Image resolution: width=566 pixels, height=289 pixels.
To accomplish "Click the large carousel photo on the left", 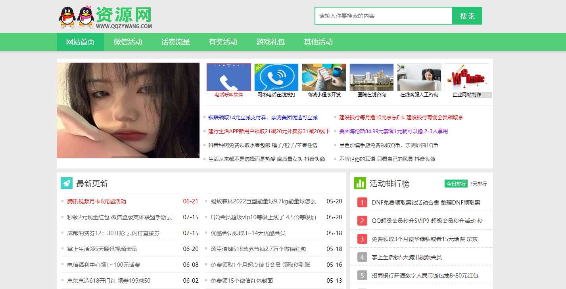I will click(128, 110).
